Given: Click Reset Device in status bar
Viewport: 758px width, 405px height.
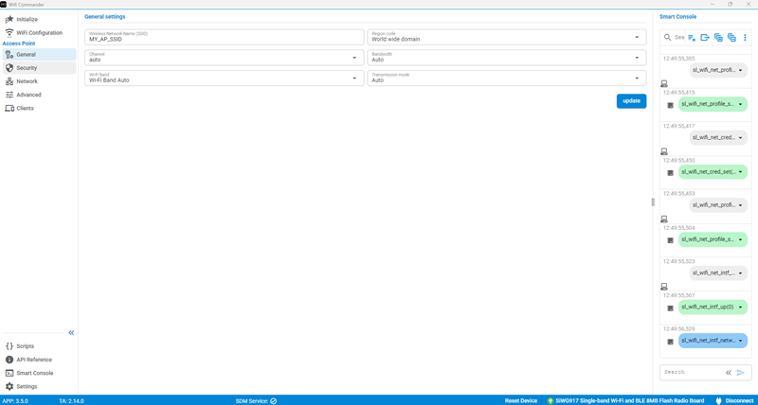Looking at the screenshot, I should tap(521, 400).
